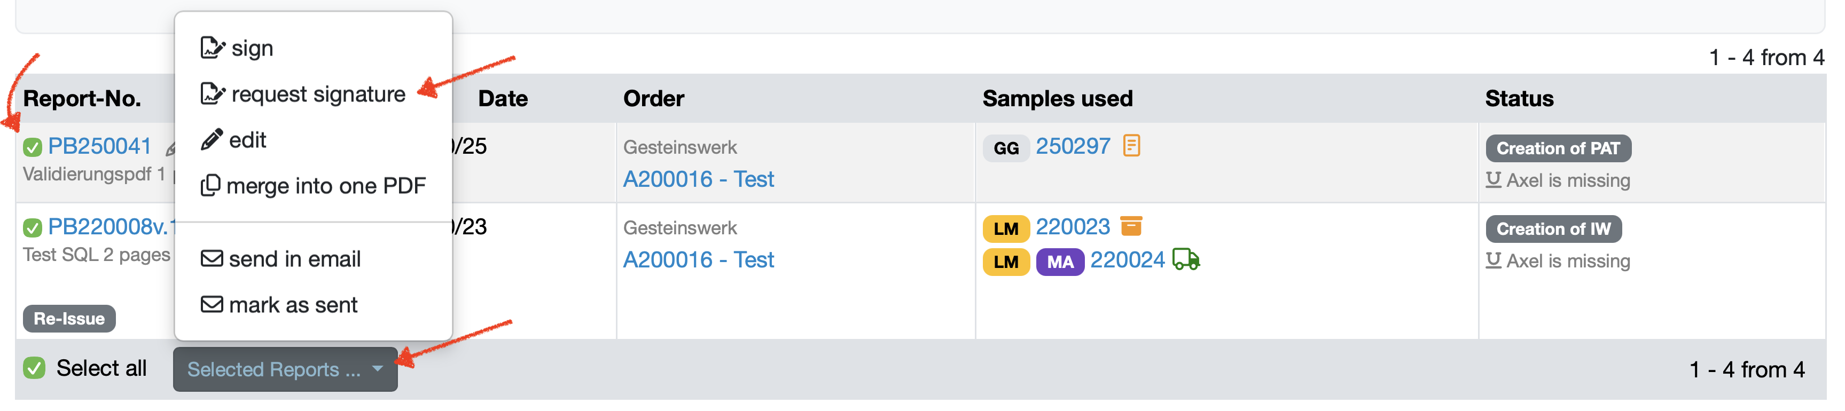Click the Creation of PAT status badge
This screenshot has width=1845, height=411.
tap(1558, 148)
